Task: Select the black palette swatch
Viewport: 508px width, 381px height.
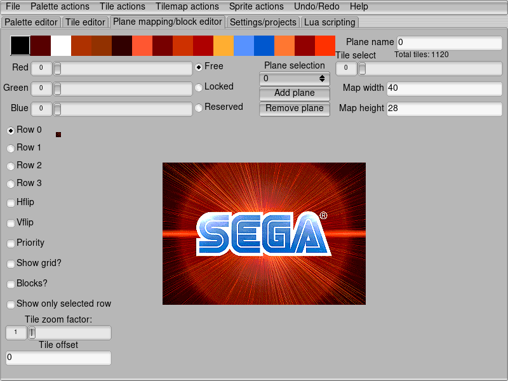Action: coord(20,46)
